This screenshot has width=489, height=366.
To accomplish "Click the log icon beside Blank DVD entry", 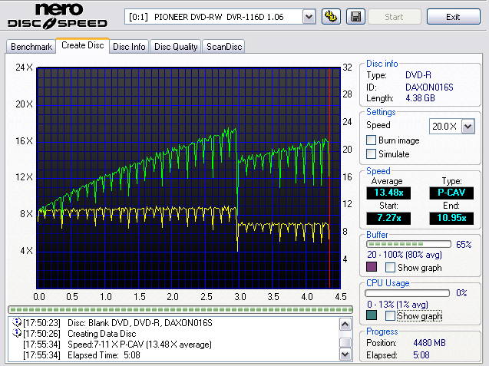I will [17, 323].
